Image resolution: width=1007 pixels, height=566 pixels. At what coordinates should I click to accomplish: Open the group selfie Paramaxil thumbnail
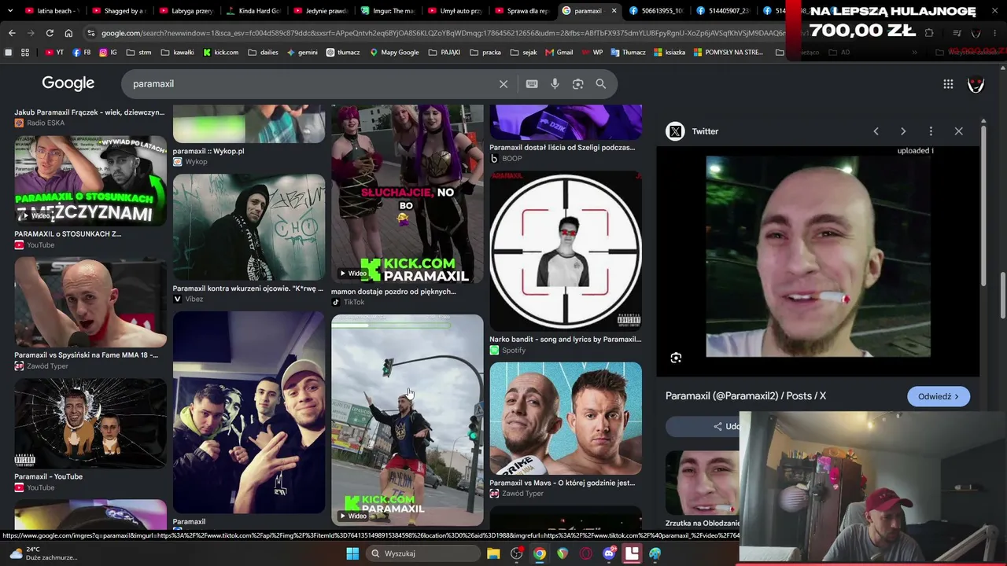249,413
